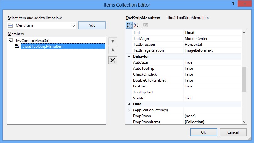Expand the (ApplicationSettings) property

click(x=129, y=110)
